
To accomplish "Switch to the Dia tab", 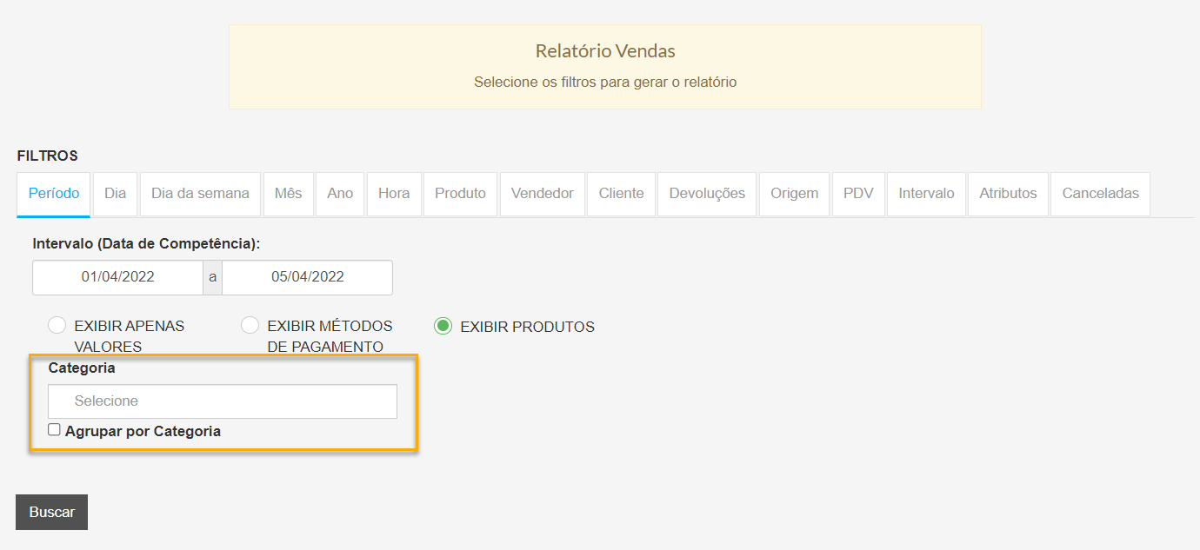I will 116,194.
